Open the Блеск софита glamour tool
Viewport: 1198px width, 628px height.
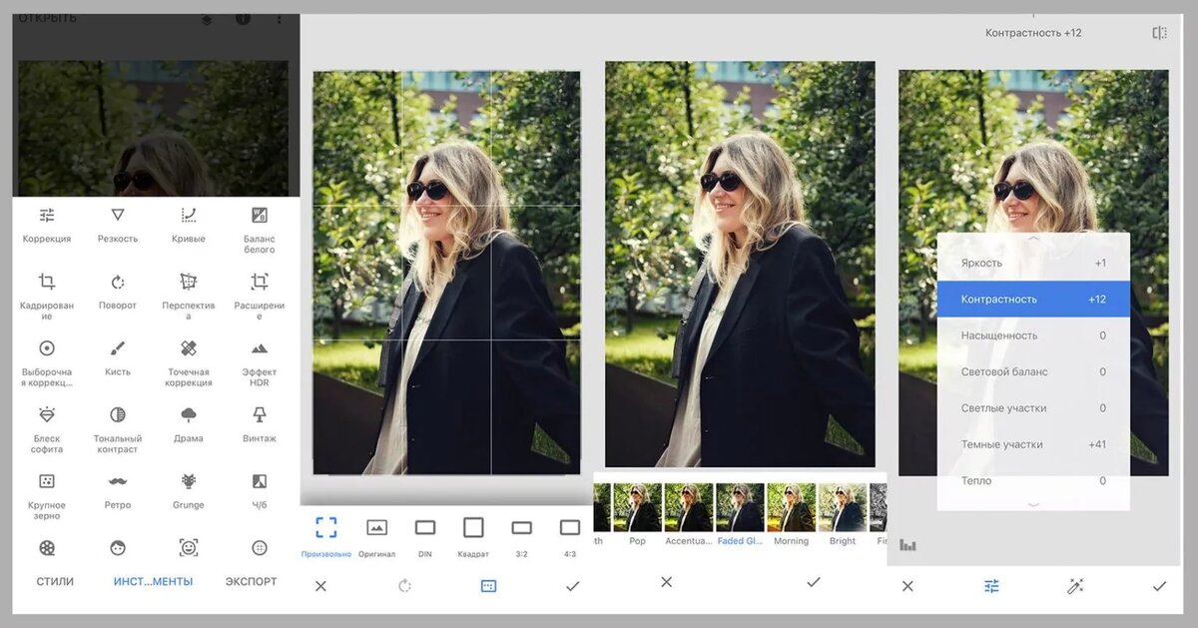coord(47,429)
